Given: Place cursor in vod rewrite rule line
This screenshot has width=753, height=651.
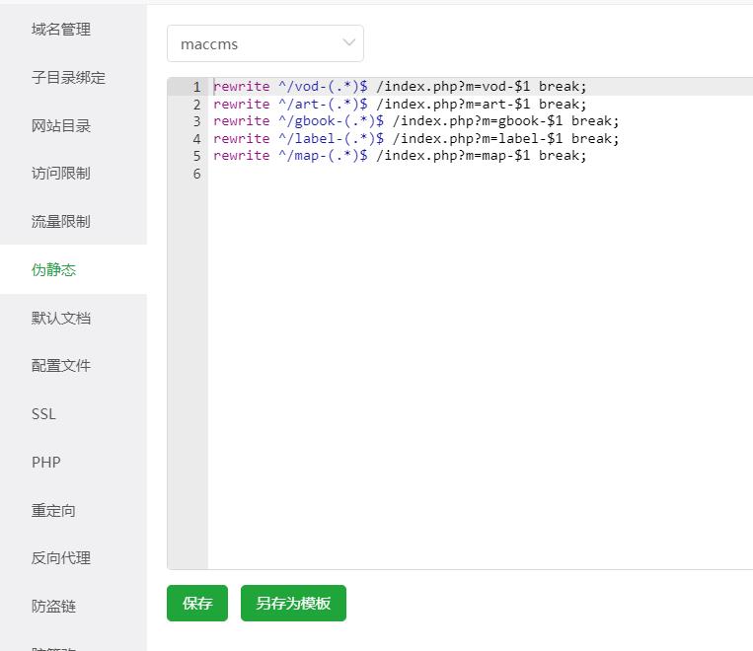Looking at the screenshot, I should [x=400, y=87].
